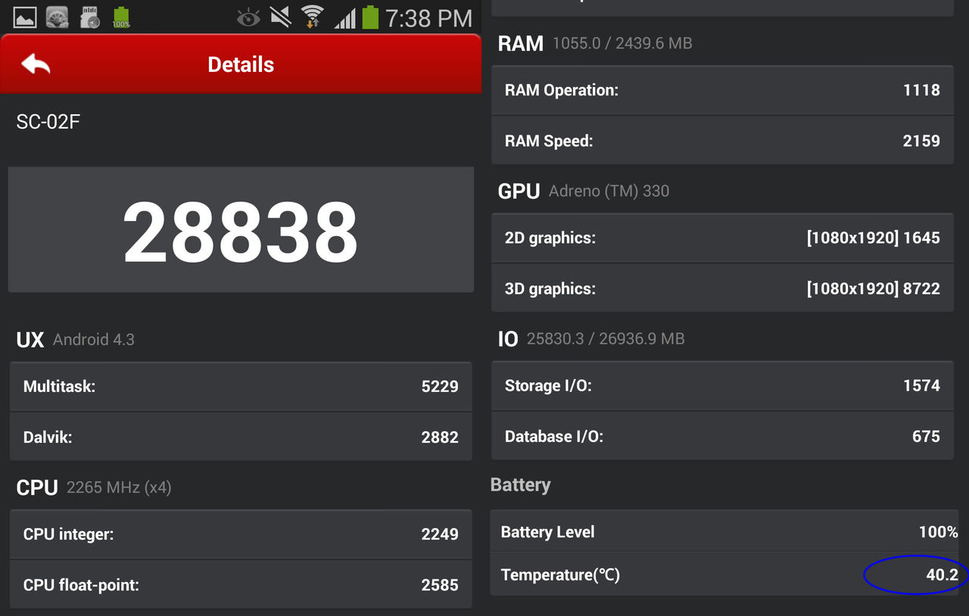The height and width of the screenshot is (616, 969).
Task: Tap the 100% battery notification icon
Action: tap(121, 17)
